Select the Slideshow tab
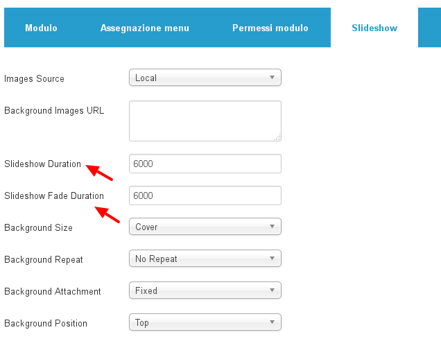 pos(374,28)
